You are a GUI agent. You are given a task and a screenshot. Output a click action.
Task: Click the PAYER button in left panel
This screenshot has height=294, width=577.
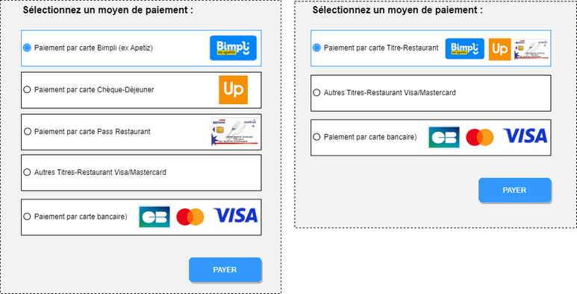pos(225,269)
